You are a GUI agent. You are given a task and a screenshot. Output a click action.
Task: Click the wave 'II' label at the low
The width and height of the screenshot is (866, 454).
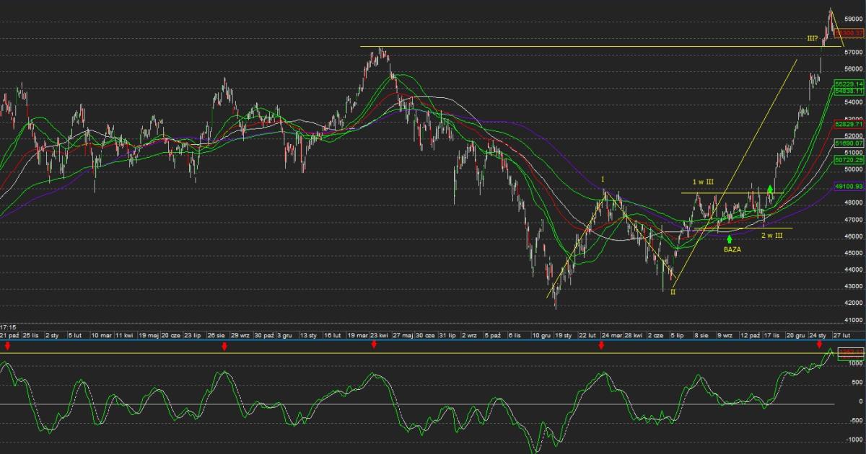click(x=673, y=291)
